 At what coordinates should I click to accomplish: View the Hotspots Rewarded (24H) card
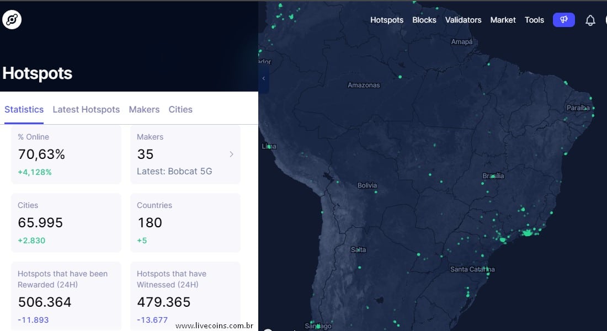pyautogui.click(x=66, y=295)
